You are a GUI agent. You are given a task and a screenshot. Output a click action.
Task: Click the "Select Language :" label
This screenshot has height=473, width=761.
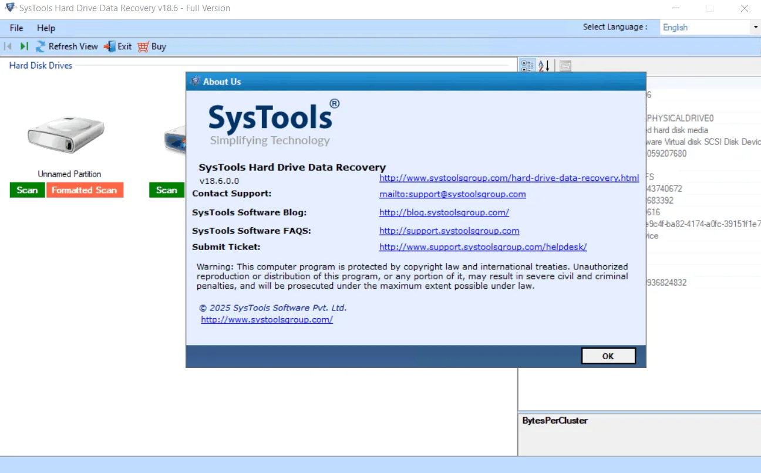pos(615,27)
